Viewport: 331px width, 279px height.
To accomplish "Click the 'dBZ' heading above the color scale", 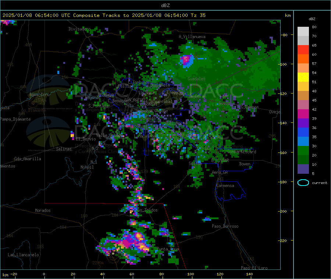I will click(x=312, y=19).
